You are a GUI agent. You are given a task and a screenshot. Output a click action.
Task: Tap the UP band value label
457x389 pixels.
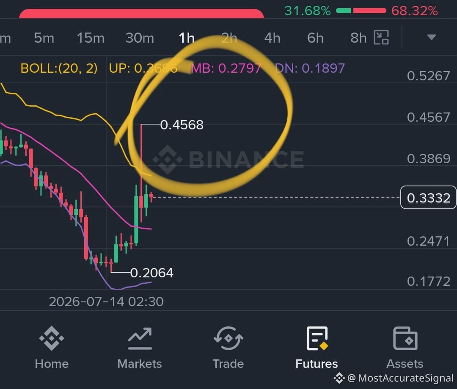coord(143,68)
